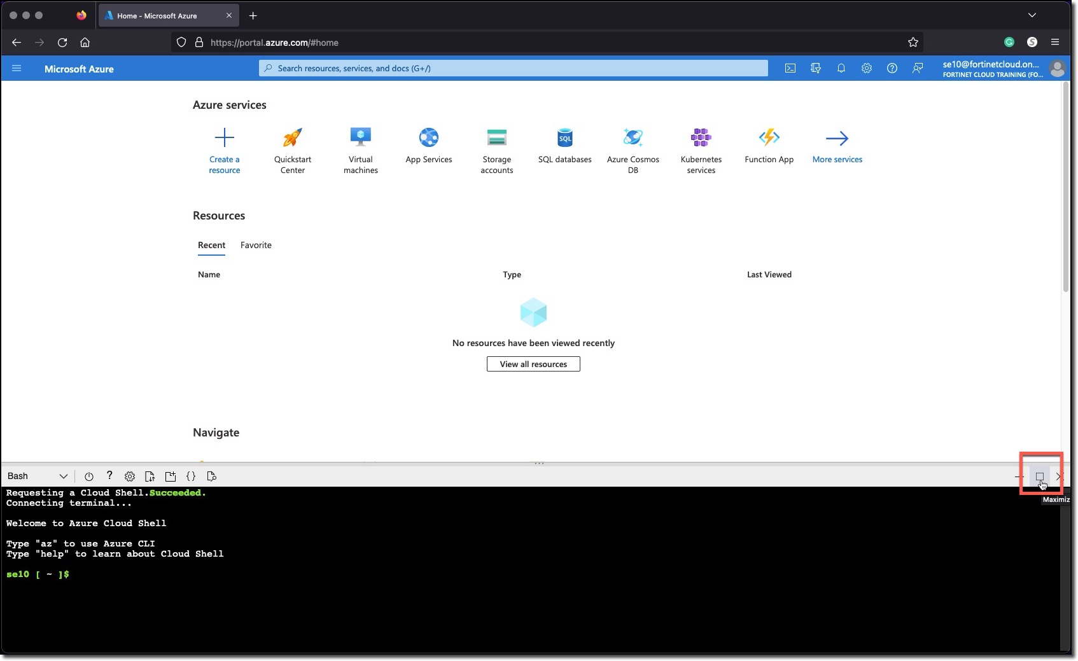Screen dimensions: 1078x661
Task: Open the Cloud Shell help question mark
Action: click(x=109, y=475)
